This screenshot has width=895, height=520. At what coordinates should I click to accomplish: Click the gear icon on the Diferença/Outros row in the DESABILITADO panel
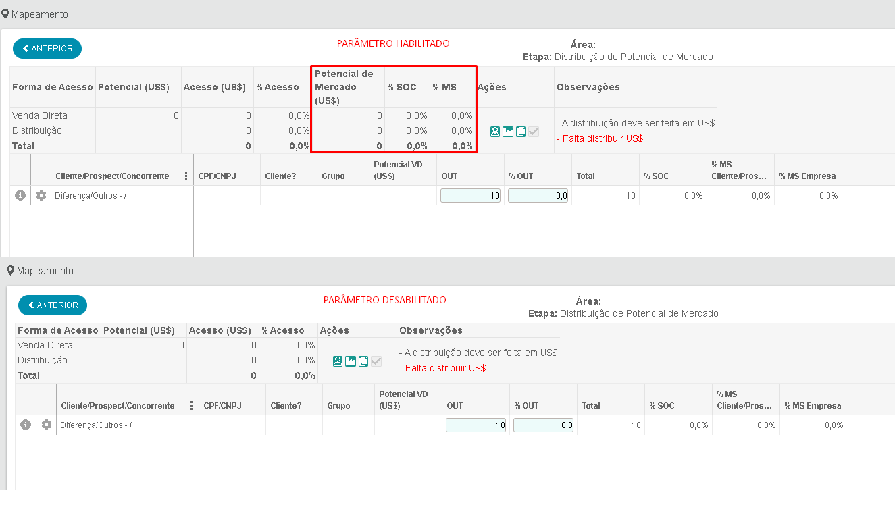(47, 425)
